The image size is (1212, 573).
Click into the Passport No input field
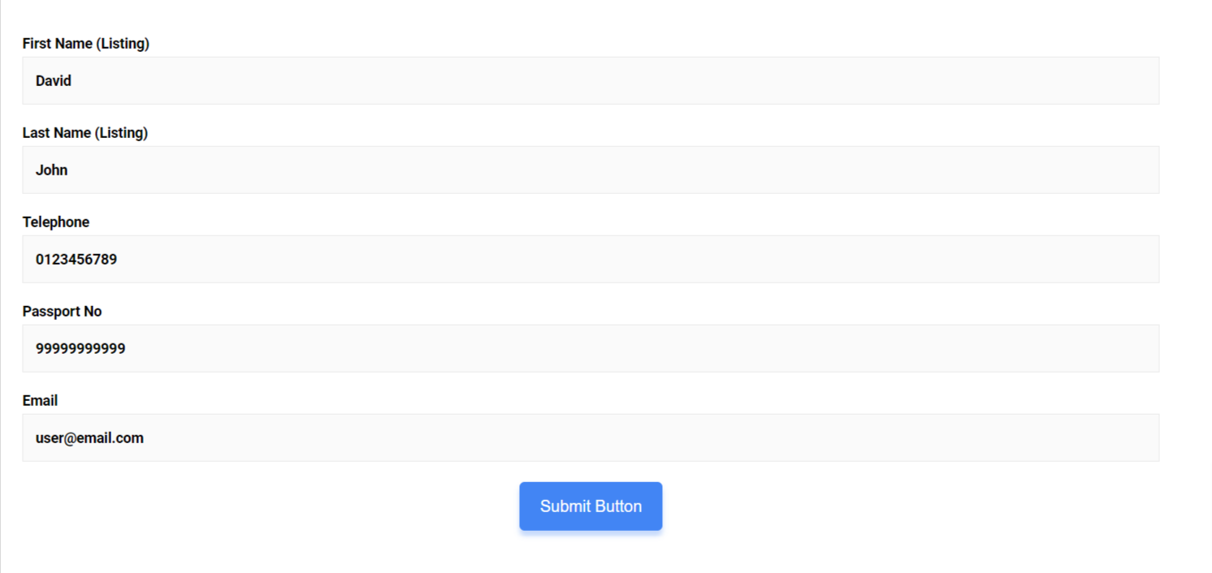pos(591,348)
